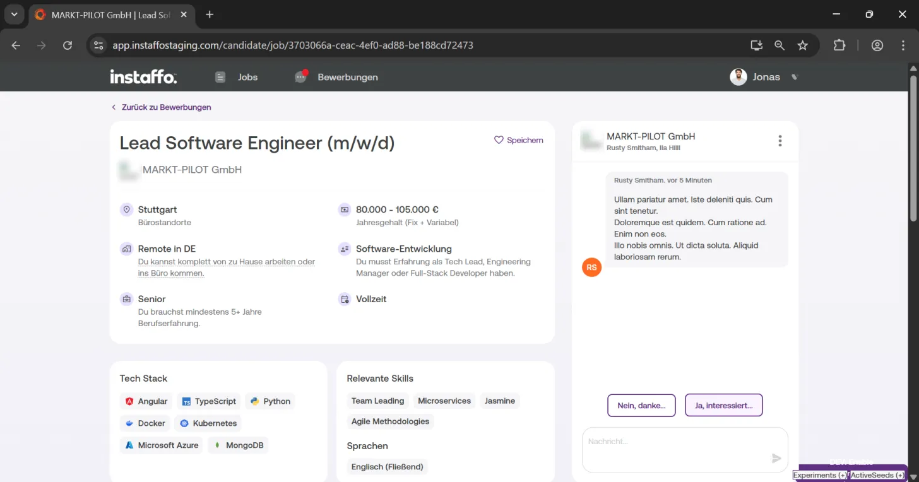Click the Bewerbungen chat bubble notification icon

[301, 76]
